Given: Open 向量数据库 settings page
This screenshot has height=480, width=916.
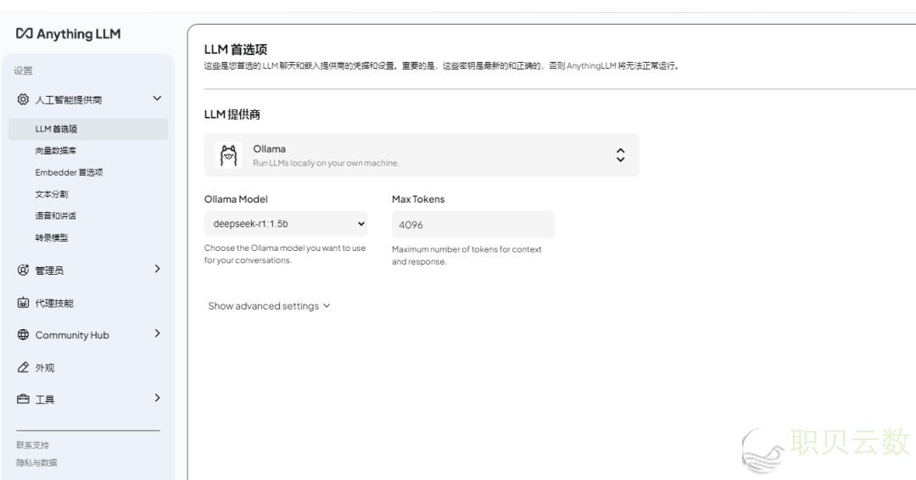Looking at the screenshot, I should coord(56,151).
